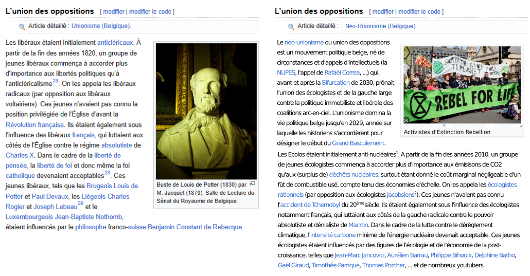Open the 'Jacobsiens' link

pyautogui.click(x=400, y=195)
